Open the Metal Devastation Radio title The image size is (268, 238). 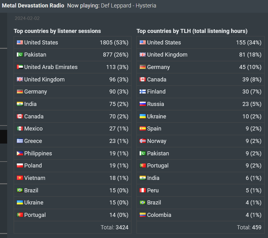coord(33,6)
